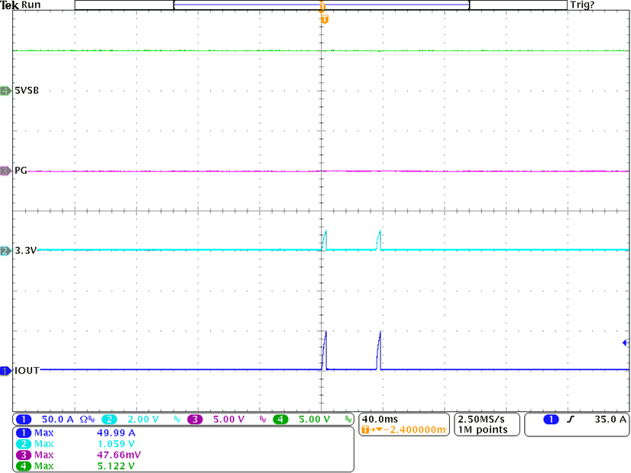Click the second 3.3V voltage pulse

pyautogui.click(x=379, y=240)
